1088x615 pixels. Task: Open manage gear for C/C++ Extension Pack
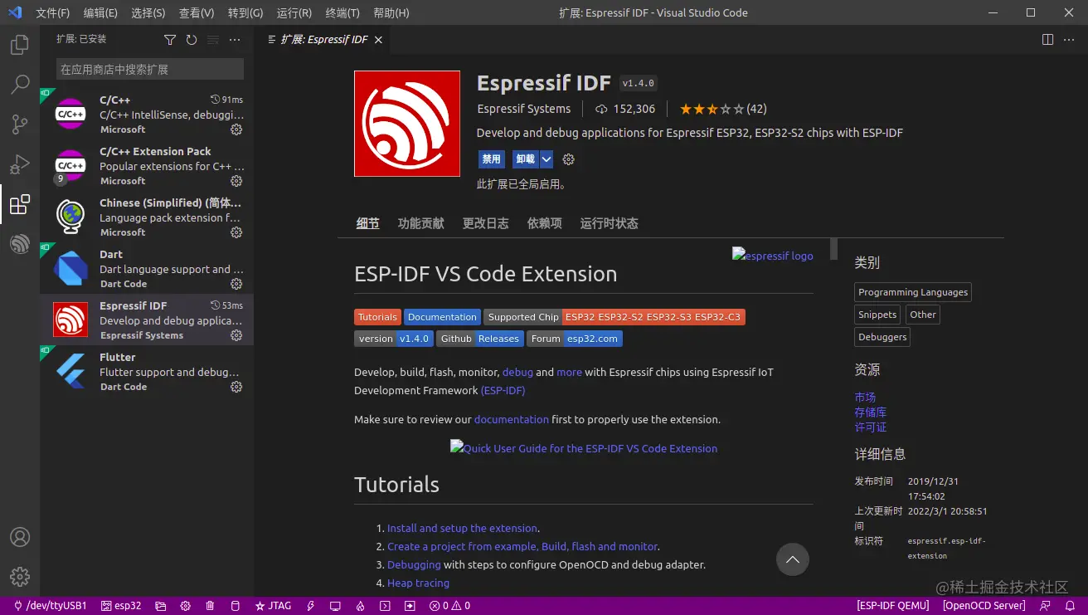(x=236, y=181)
